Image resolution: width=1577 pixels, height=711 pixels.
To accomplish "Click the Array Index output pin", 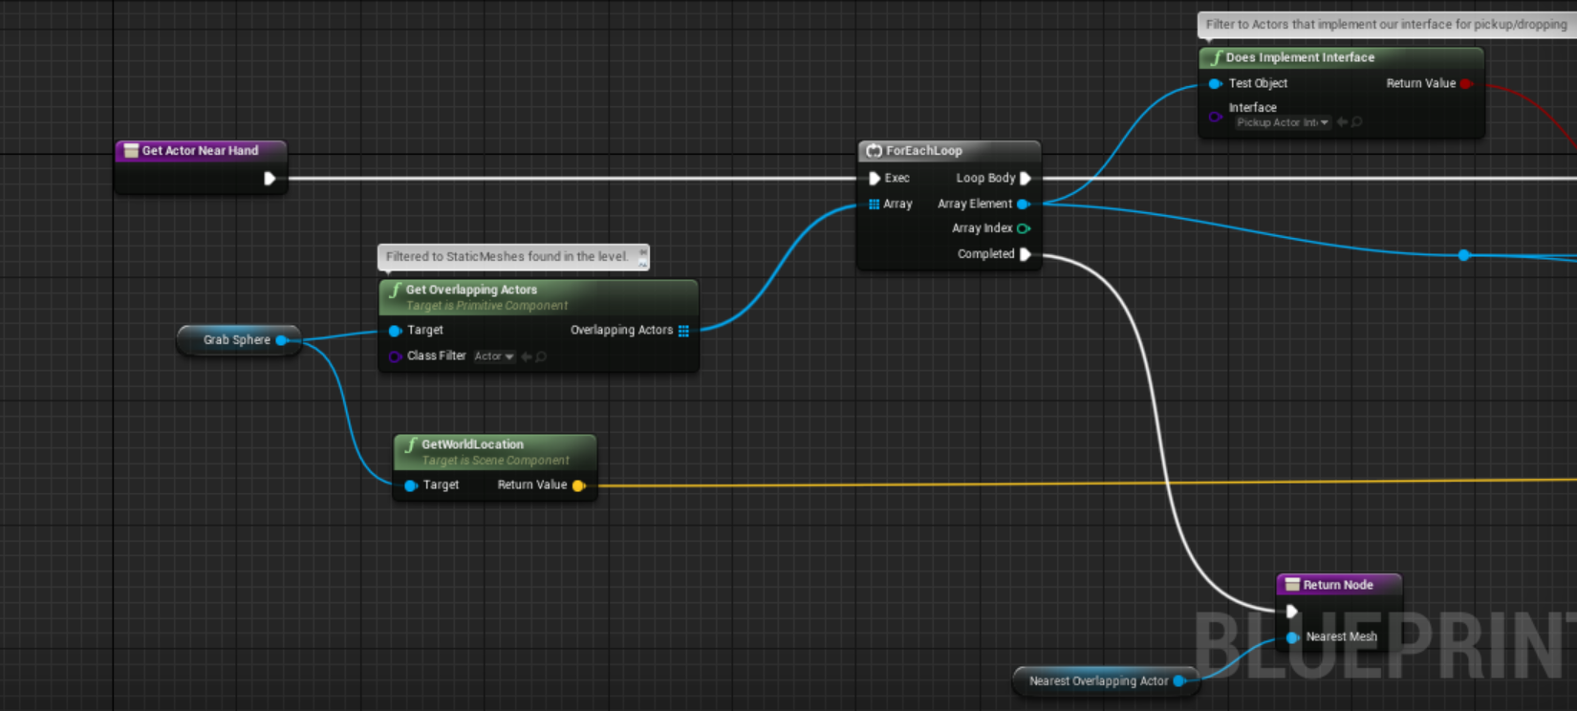I will tap(1024, 228).
